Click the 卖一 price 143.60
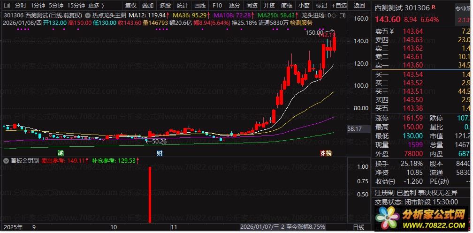473x233 pixels. click(413, 65)
